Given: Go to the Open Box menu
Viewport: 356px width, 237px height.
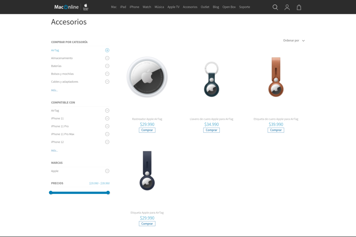Looking at the screenshot, I should point(229,7).
